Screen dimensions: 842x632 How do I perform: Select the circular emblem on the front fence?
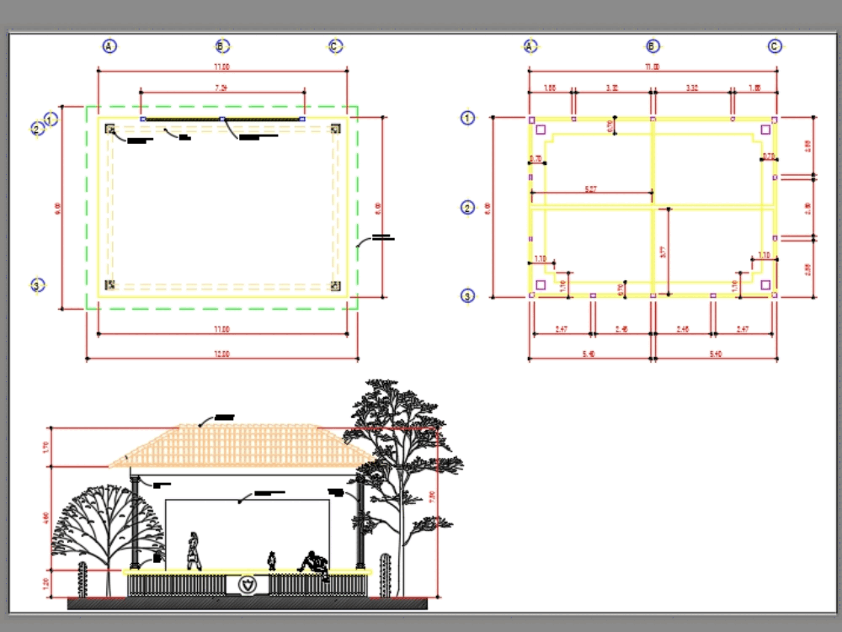247,584
